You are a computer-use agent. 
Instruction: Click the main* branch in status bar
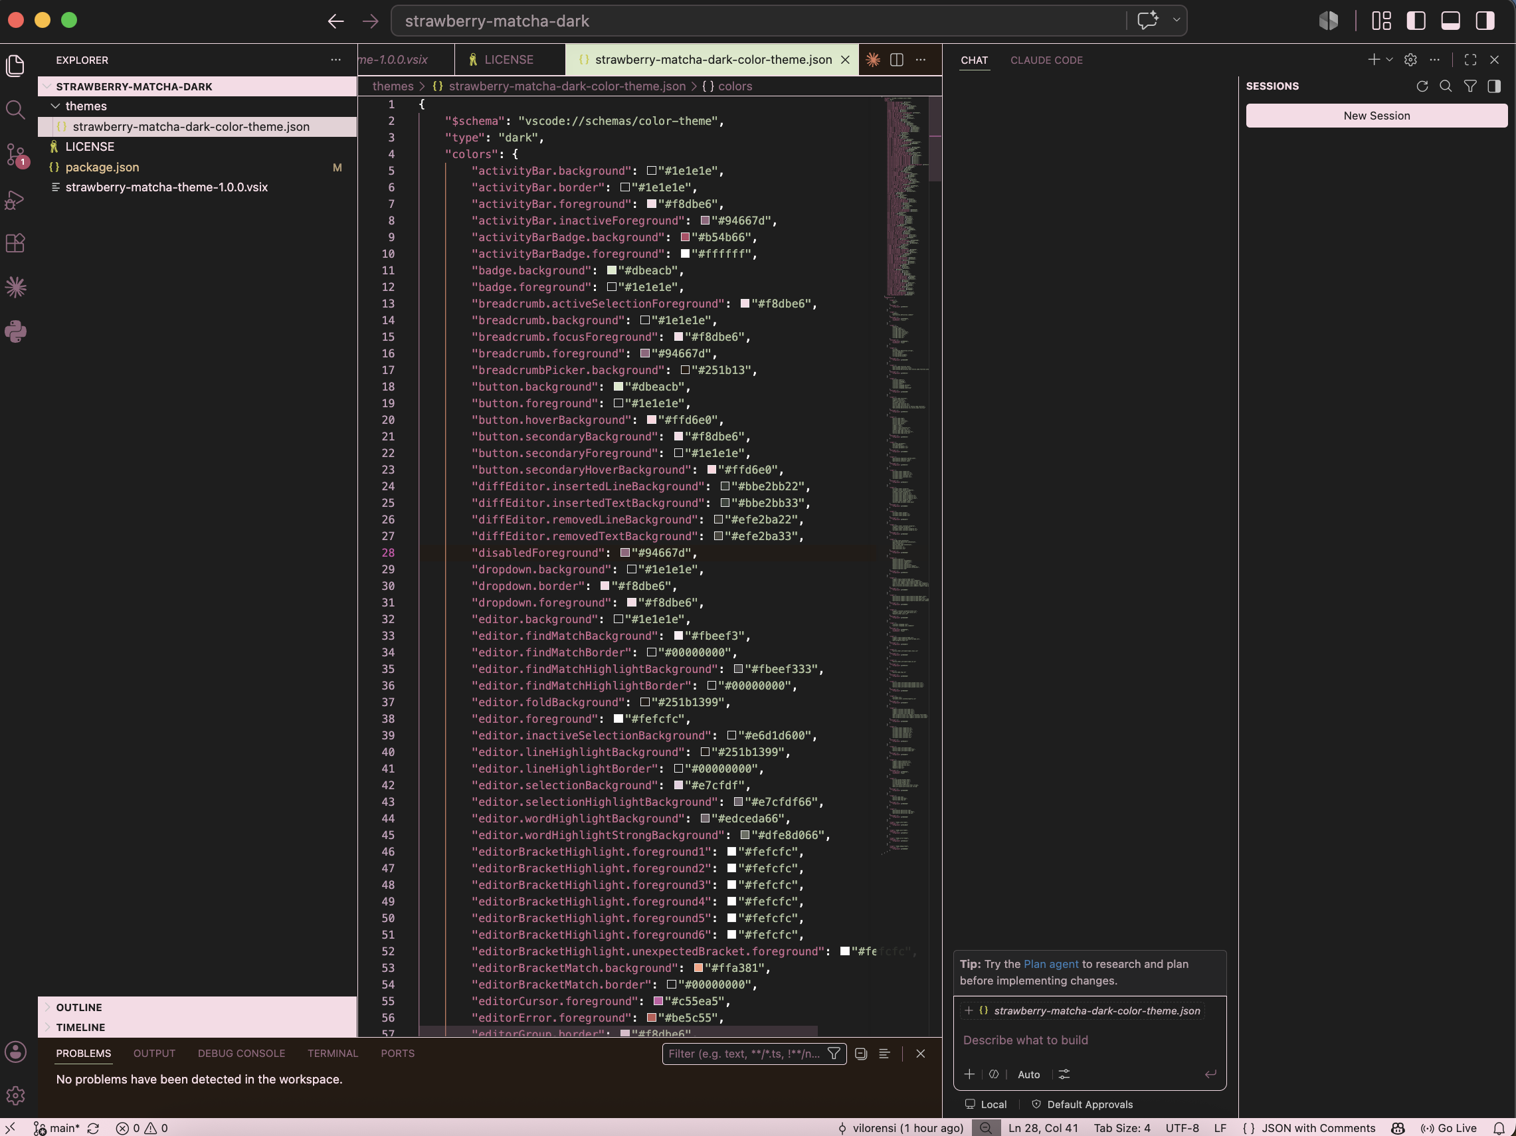(56, 1128)
